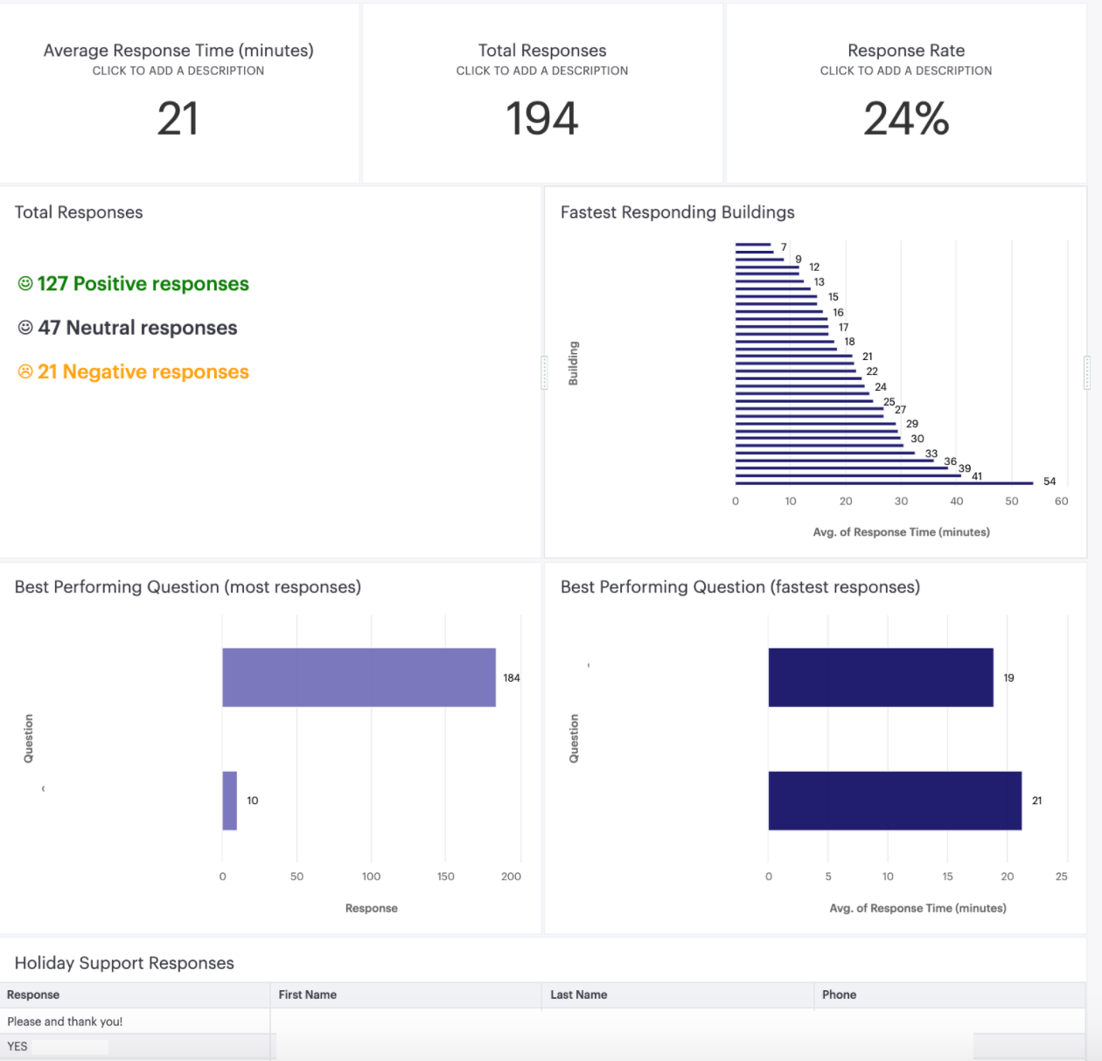Screen dimensions: 1102x1061
Task: Add a description under Response Rate
Action: click(906, 71)
